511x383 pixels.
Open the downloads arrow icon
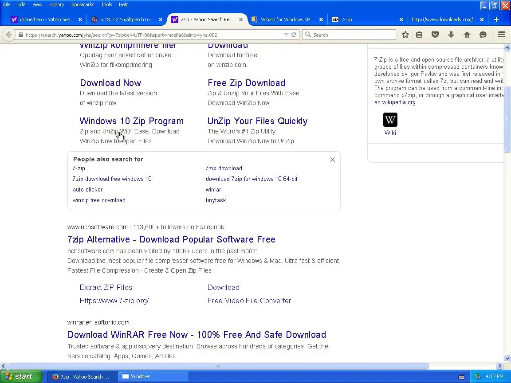(x=451, y=35)
